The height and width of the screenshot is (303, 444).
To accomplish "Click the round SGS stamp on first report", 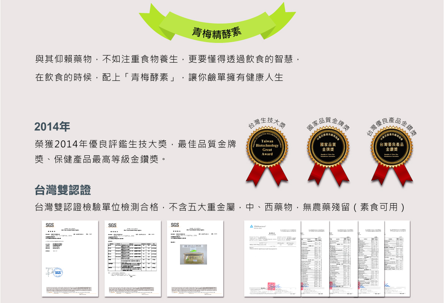I will tap(58, 273).
